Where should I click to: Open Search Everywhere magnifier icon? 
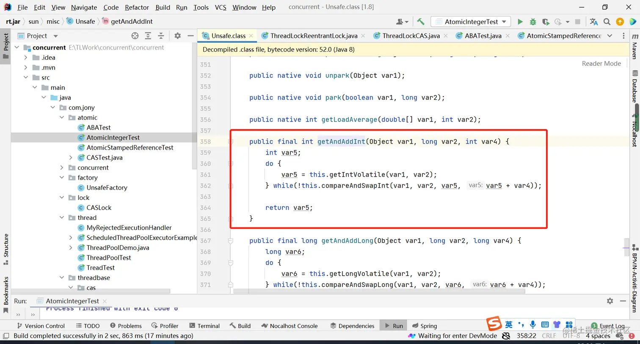[607, 22]
